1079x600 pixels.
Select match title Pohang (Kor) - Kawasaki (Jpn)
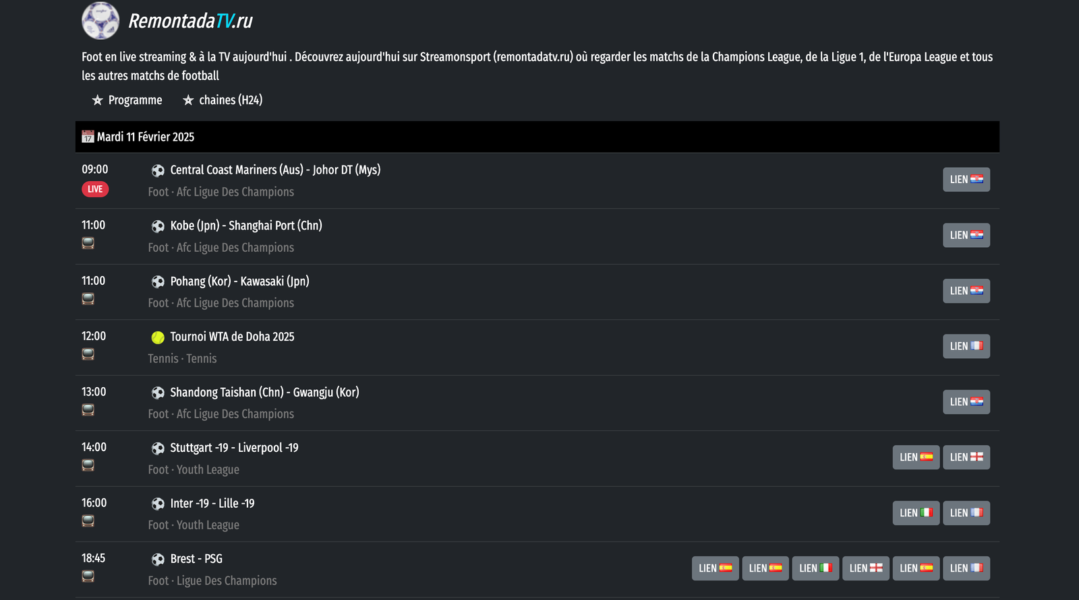tap(239, 281)
